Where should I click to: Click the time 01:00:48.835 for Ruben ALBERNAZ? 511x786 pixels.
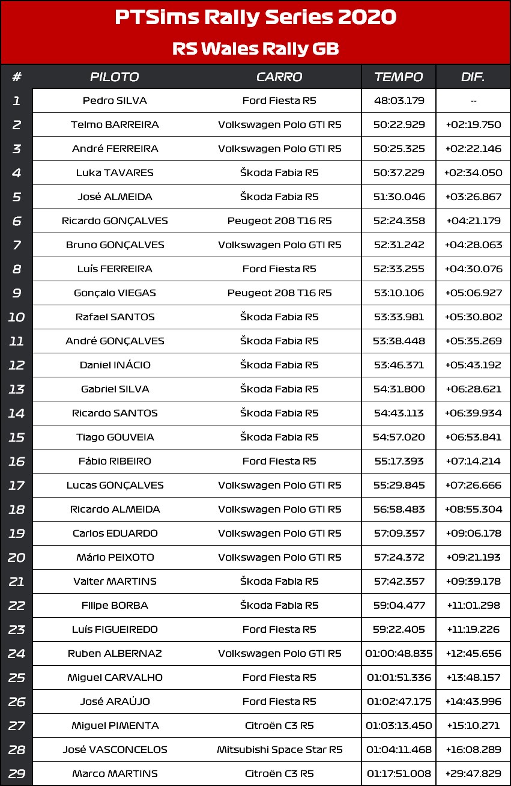(x=399, y=654)
